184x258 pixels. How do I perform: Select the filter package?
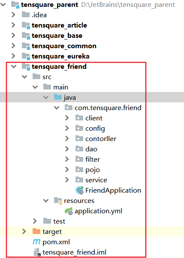93,159
